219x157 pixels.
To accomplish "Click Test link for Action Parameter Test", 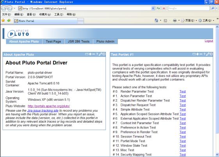I will click(183, 96).
